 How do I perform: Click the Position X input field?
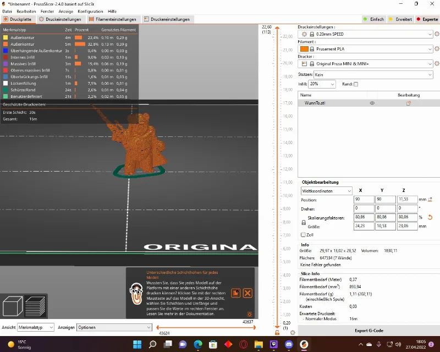click(x=364, y=199)
